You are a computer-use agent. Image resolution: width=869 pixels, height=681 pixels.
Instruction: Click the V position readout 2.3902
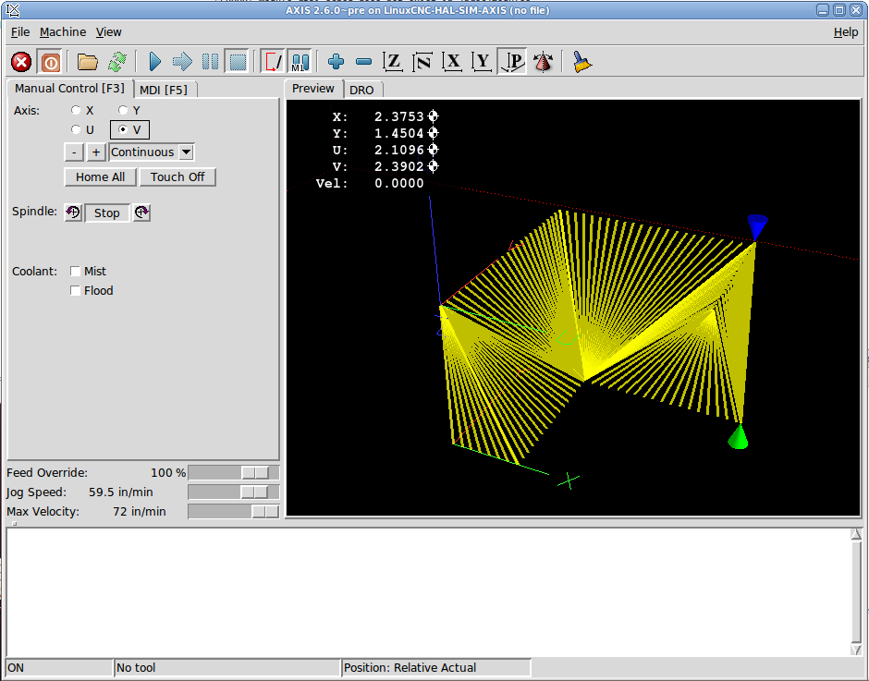pyautogui.click(x=399, y=167)
